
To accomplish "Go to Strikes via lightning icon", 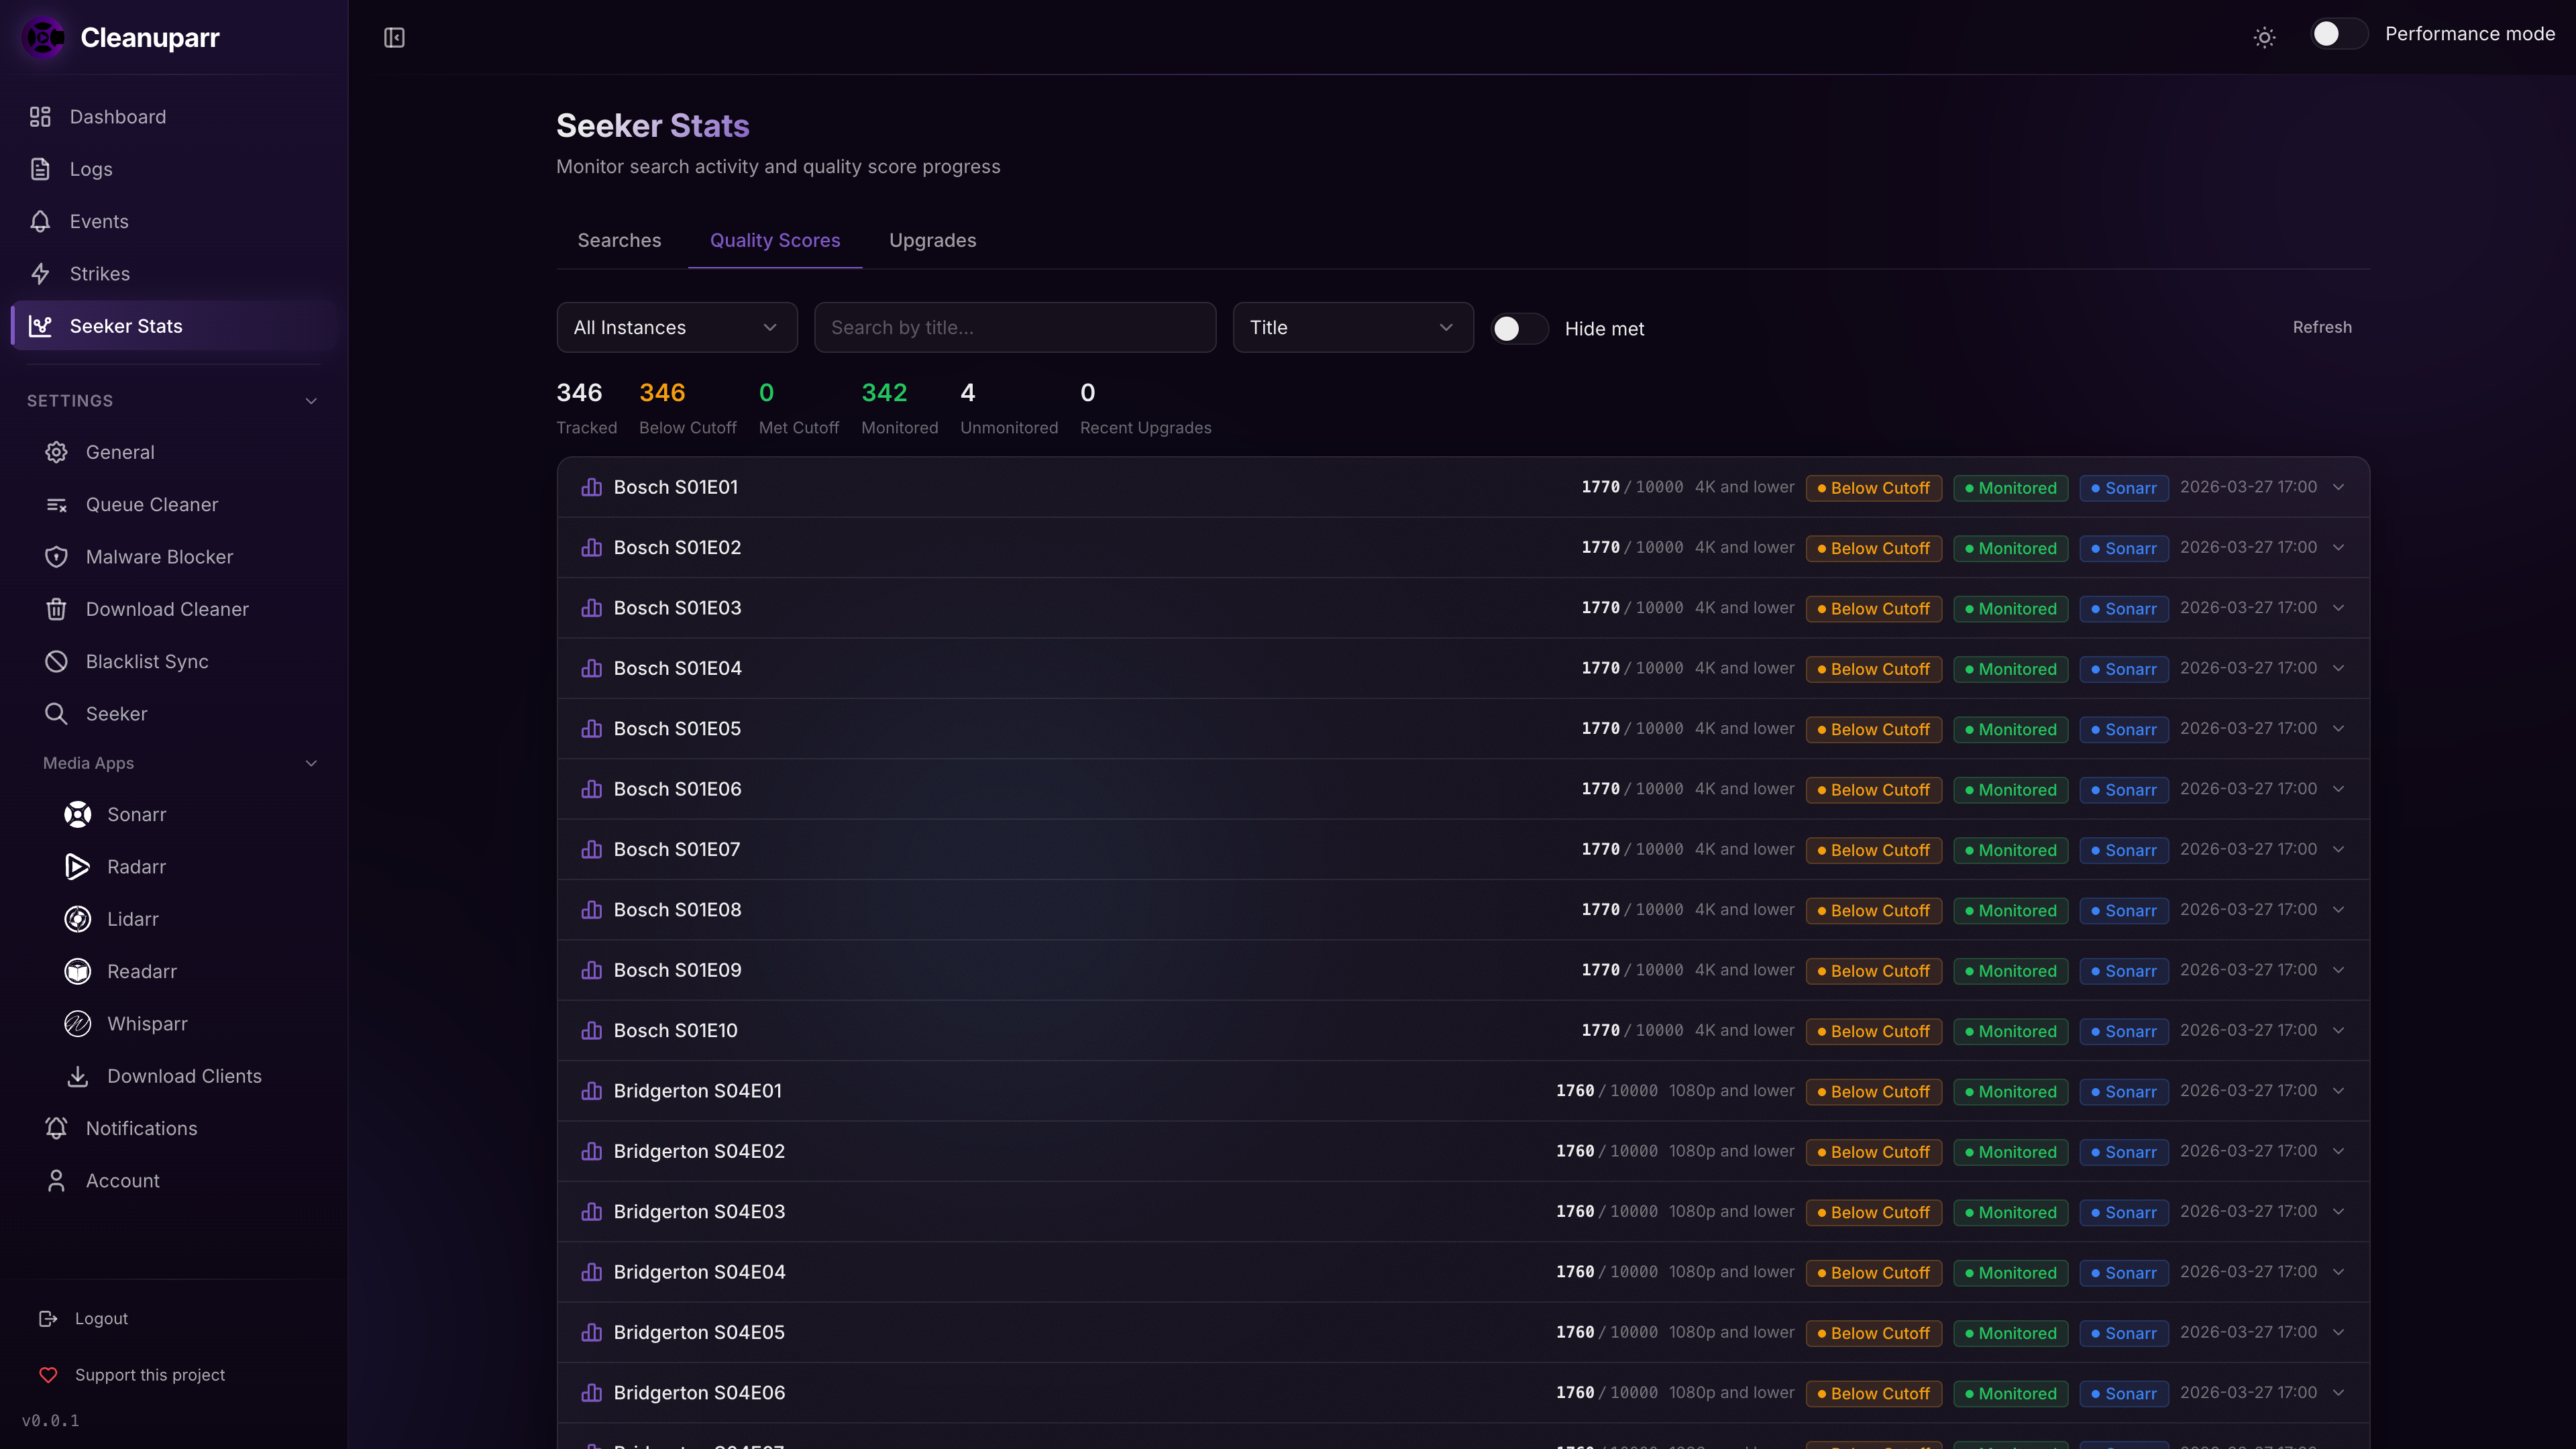I will (40, 274).
